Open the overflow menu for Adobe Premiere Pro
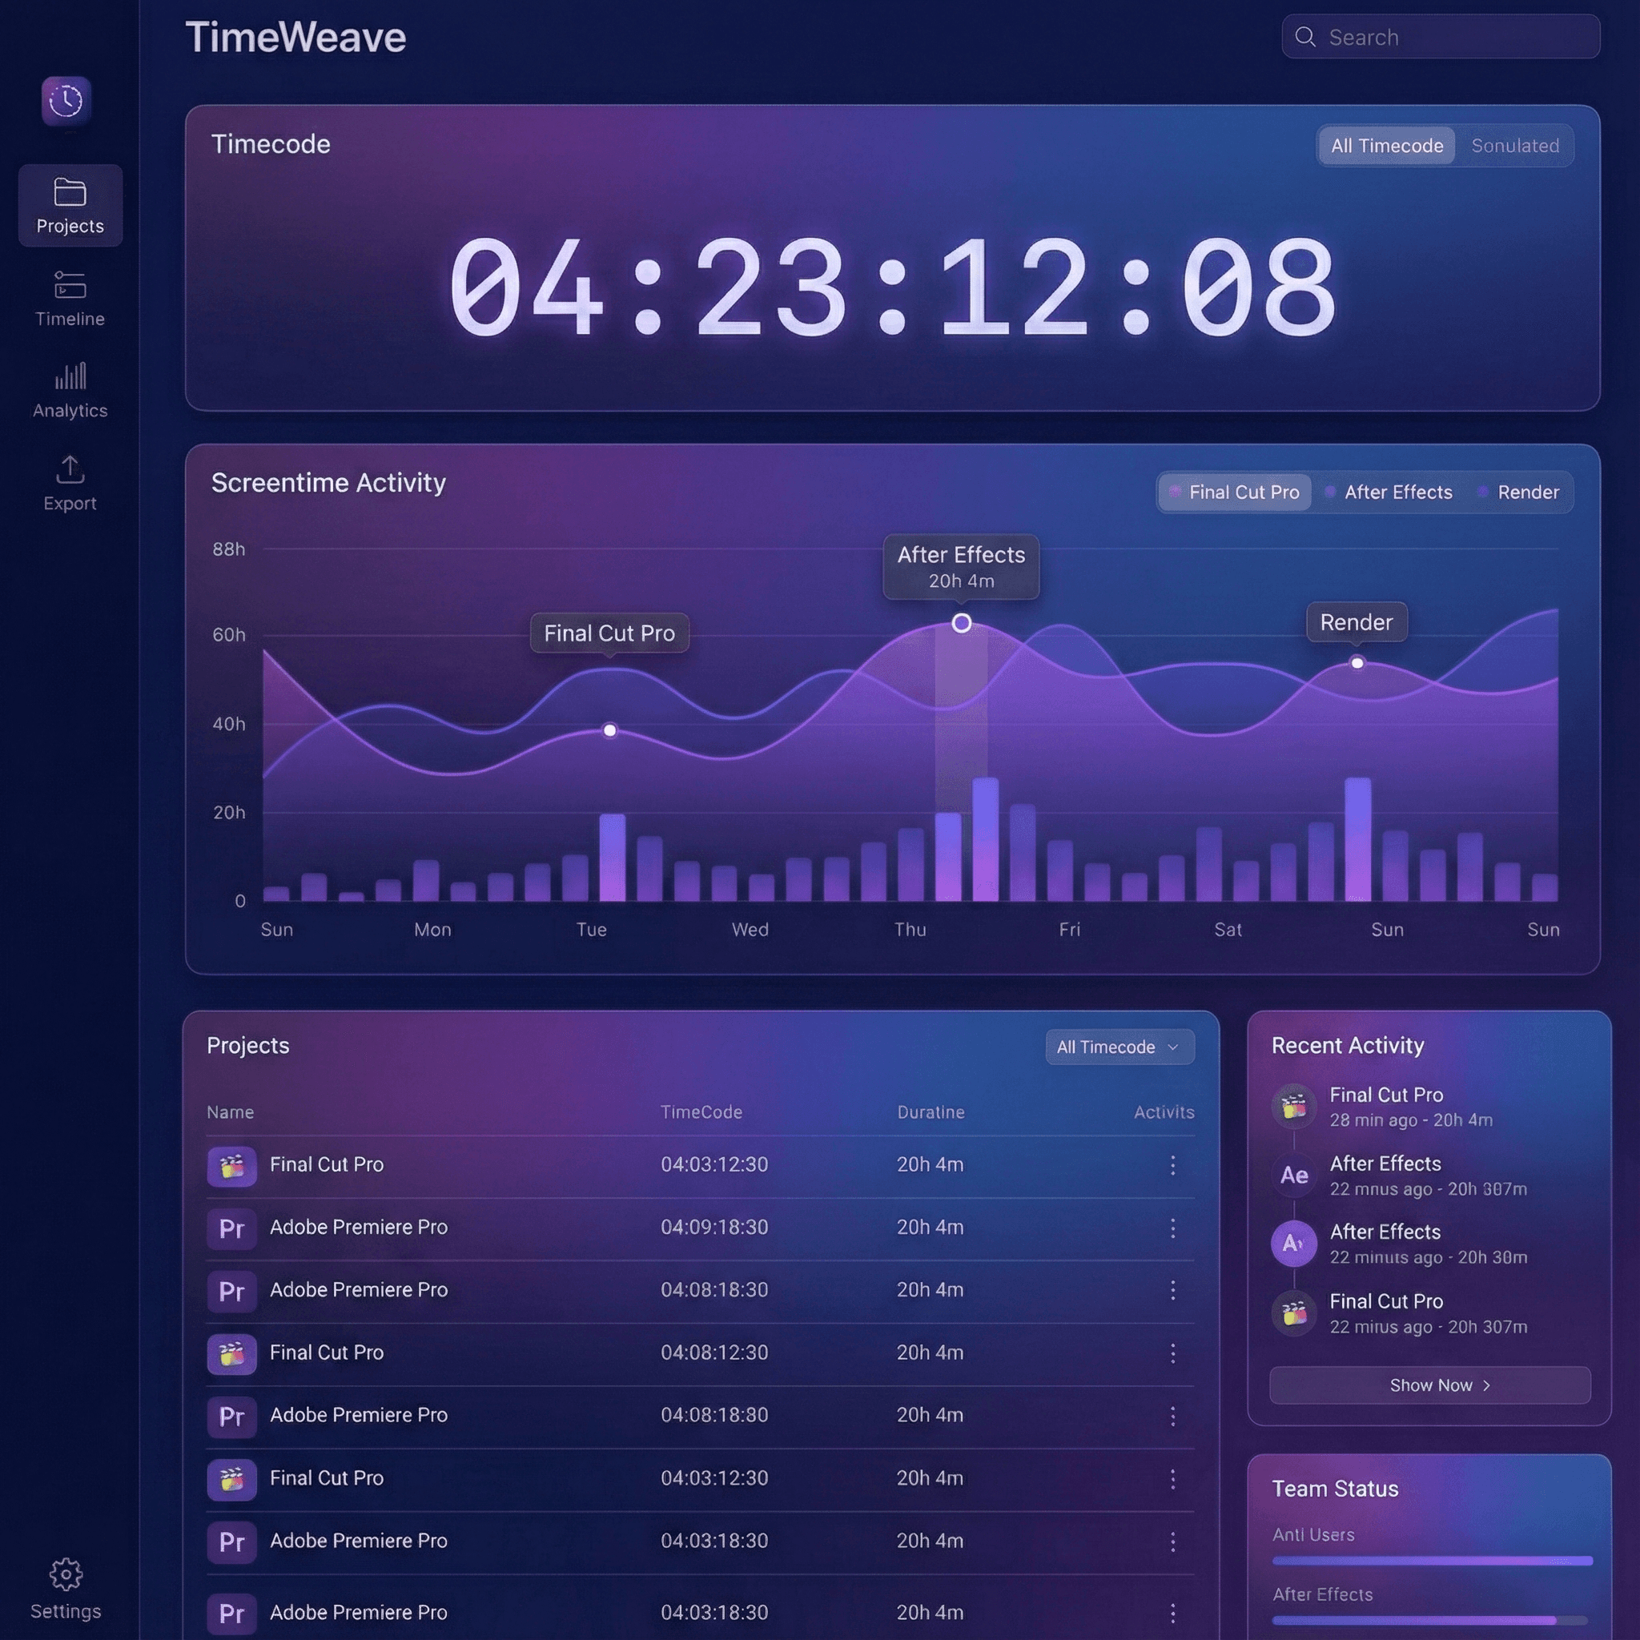The width and height of the screenshot is (1640, 1640). (x=1174, y=1228)
